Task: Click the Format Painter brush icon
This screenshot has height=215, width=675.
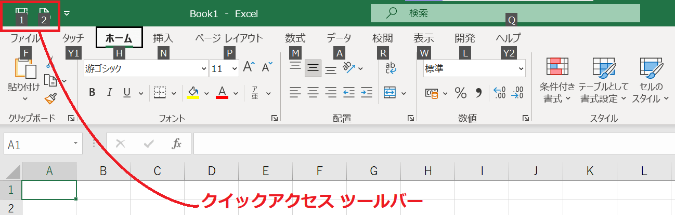Action: coord(50,98)
